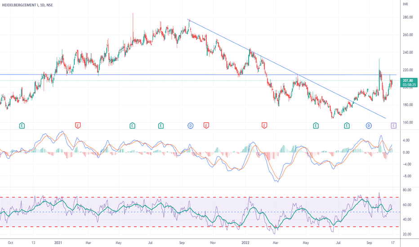Click the blue D dividend marker in September 2021

pyautogui.click(x=190, y=125)
